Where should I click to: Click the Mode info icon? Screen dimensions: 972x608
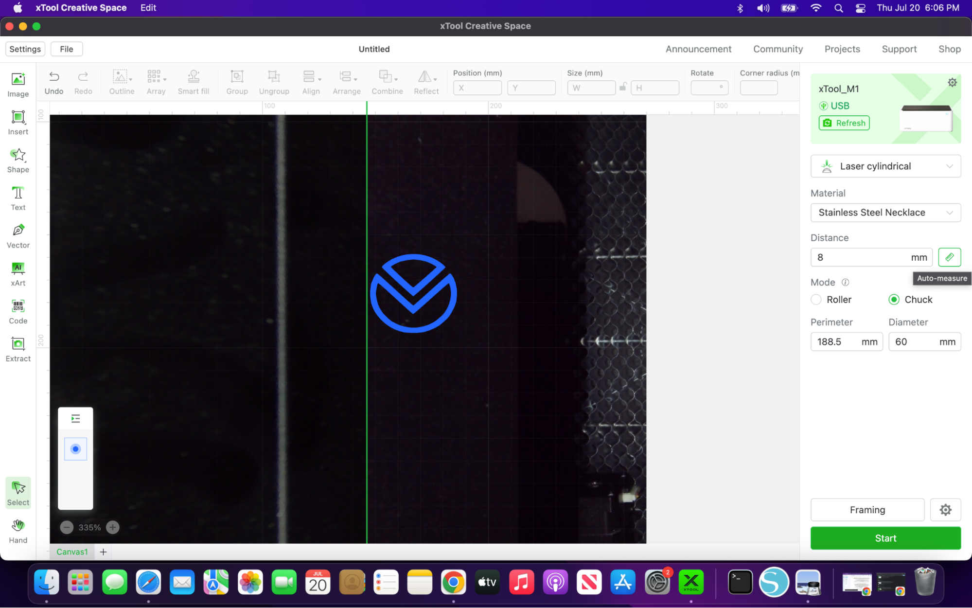coord(845,283)
